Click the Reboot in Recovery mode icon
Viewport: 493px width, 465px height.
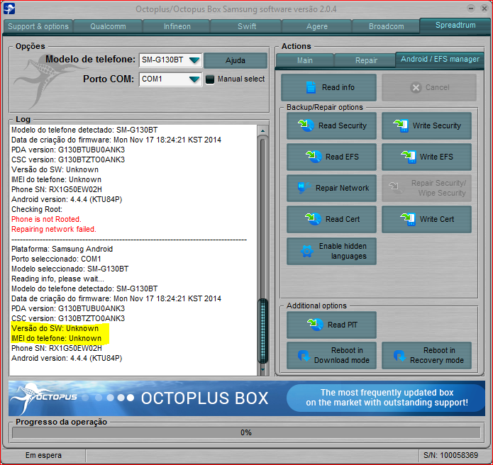399,355
